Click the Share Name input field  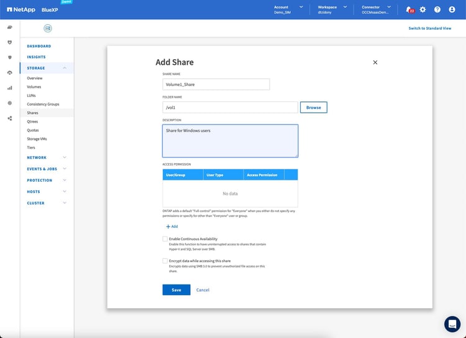click(216, 84)
